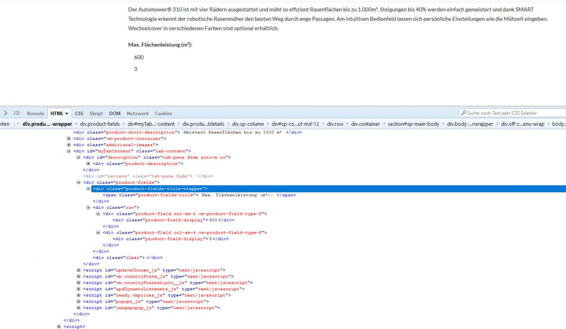The height and width of the screenshot is (329, 566).
Task: Expand the updateChosen_js script node
Action: point(78,270)
